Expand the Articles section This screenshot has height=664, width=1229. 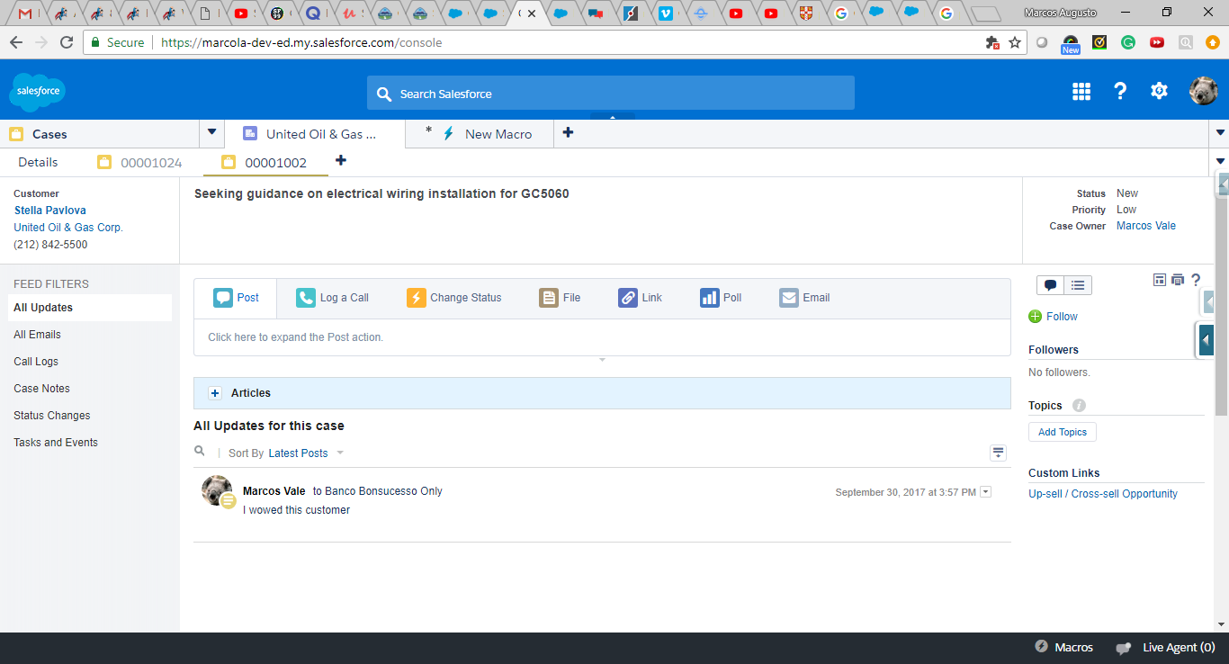[215, 393]
